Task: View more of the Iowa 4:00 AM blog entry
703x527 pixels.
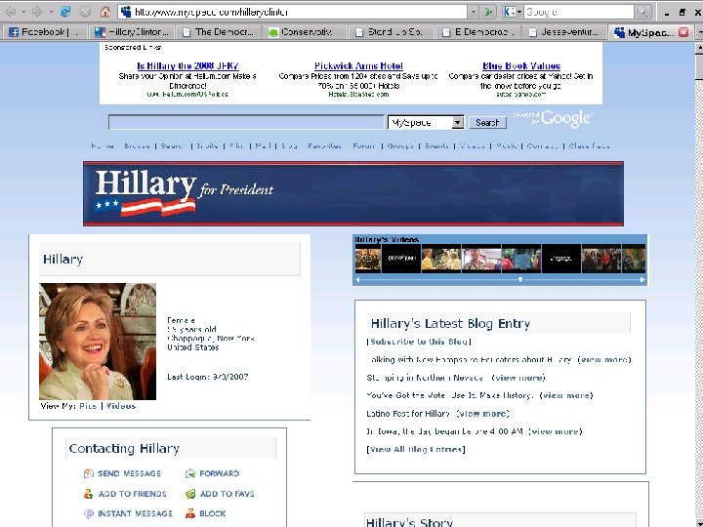Action: 555,431
